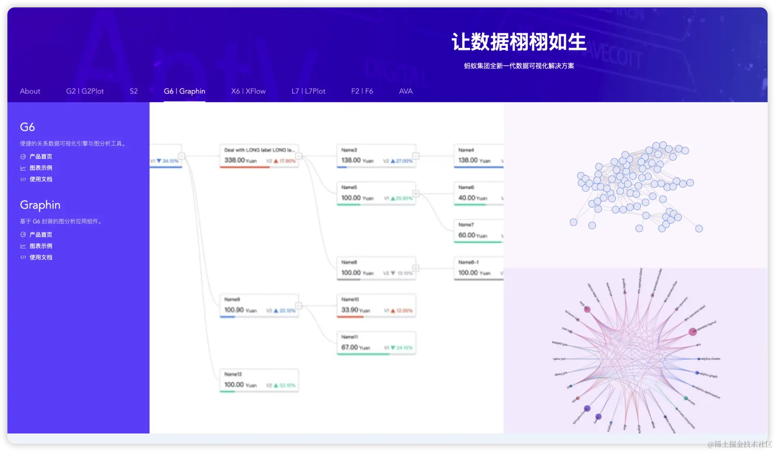Click the G6 description 便捷的关系数据可视化引擎与图分析工具
Image resolution: width=775 pixels, height=451 pixels.
pyautogui.click(x=74, y=143)
